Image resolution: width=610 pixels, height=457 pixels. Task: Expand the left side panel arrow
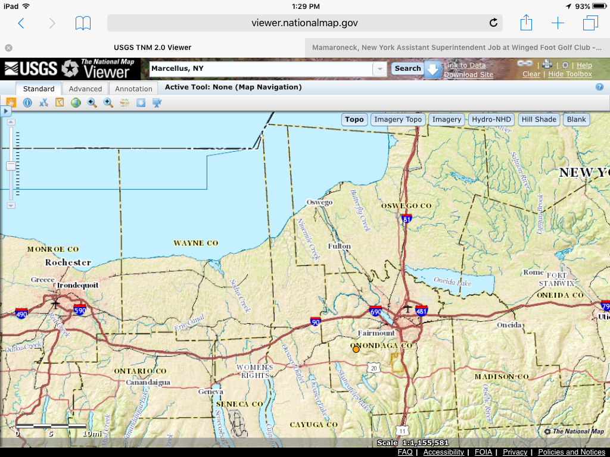6,111
